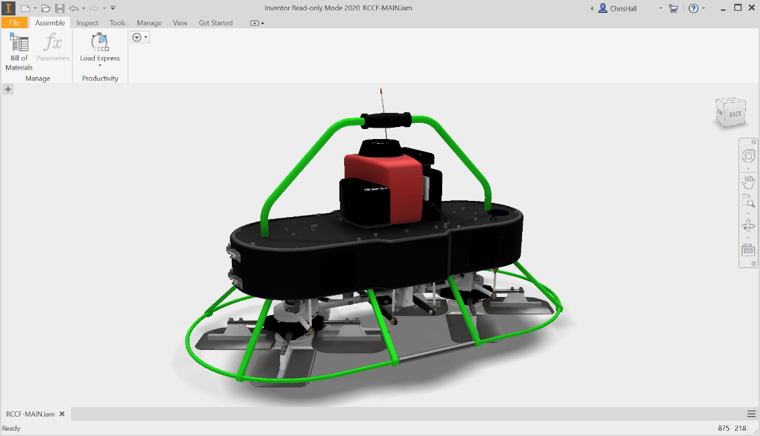Switch to the View ribbon tab
Image resolution: width=760 pixels, height=436 pixels.
pos(180,22)
